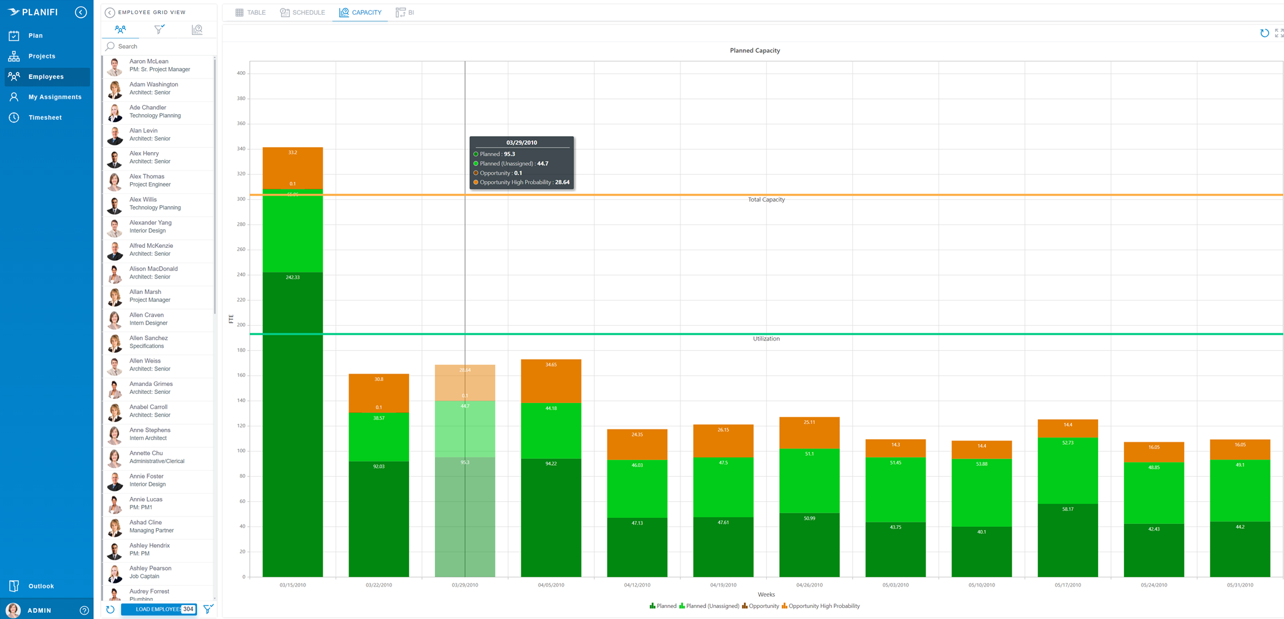Expand the chart to fullscreen
1284x619 pixels.
(1279, 33)
